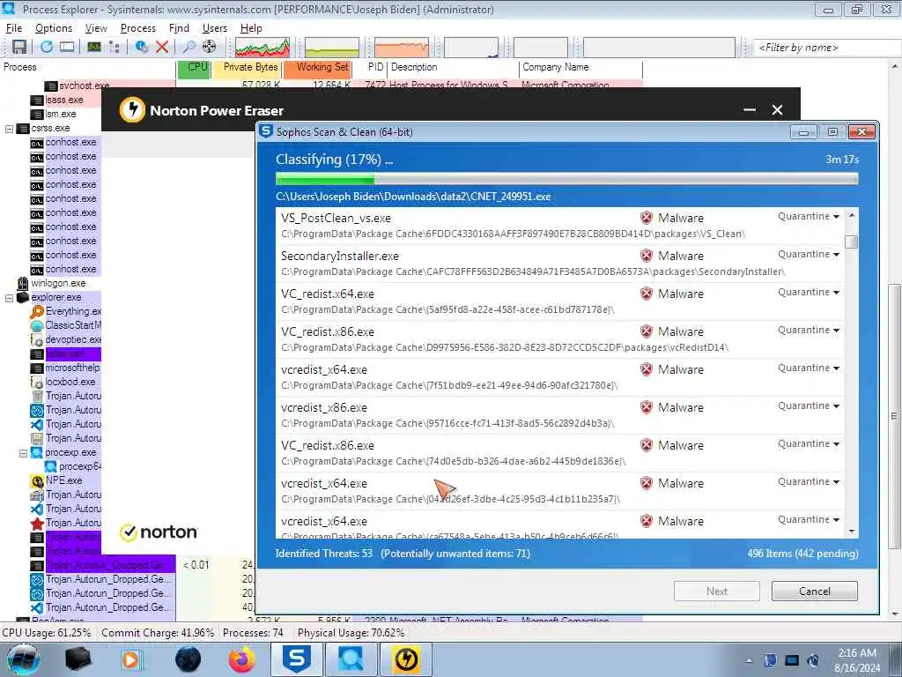Show hidden tray icons arrow
The width and height of the screenshot is (902, 677).
(x=749, y=660)
